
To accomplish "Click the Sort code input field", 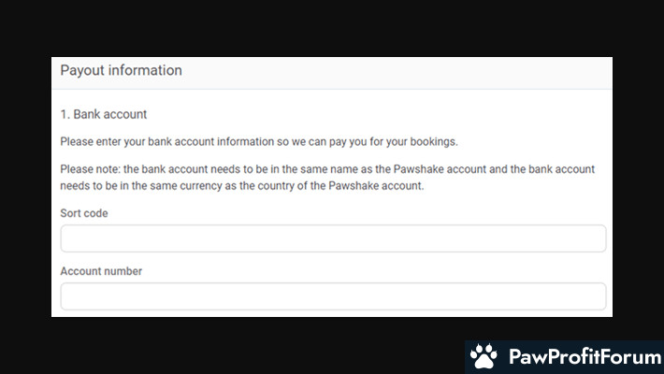I will click(333, 238).
